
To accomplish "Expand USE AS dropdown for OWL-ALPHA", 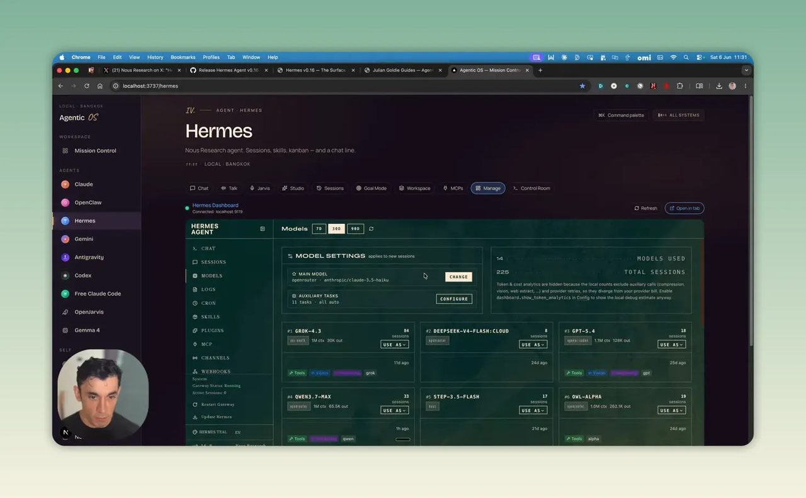I will click(672, 411).
